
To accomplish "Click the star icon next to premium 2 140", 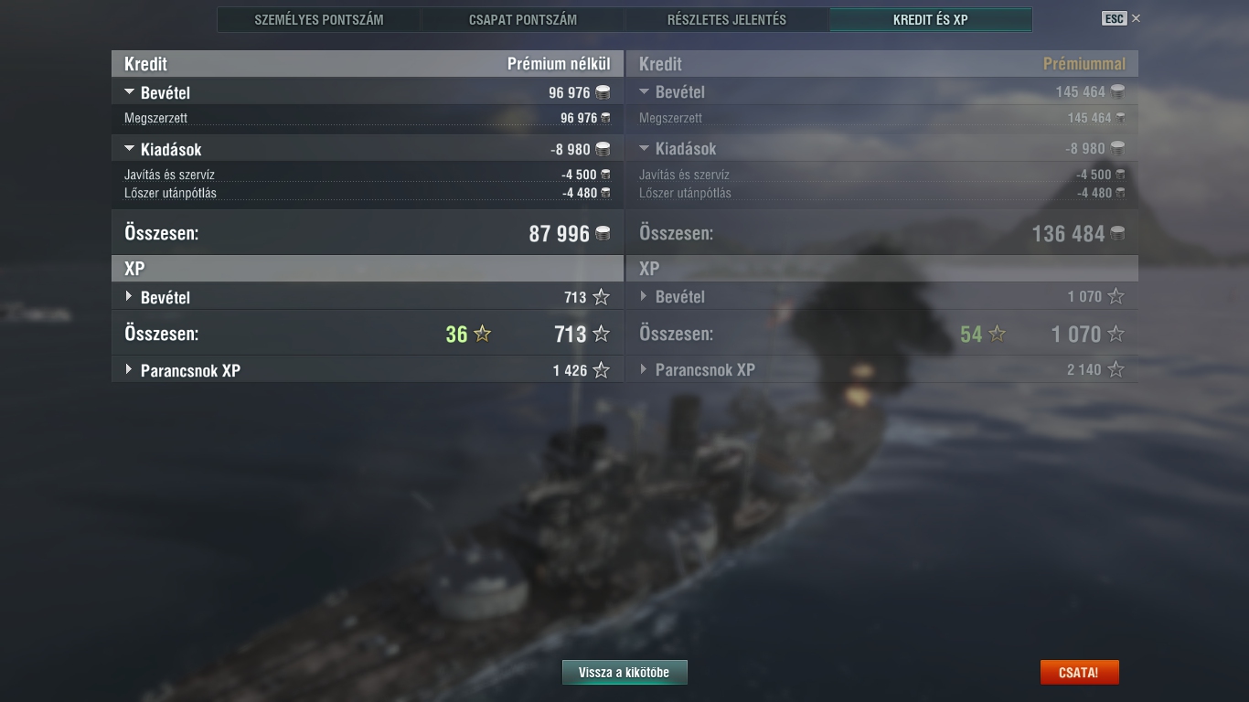I will tap(1116, 370).
